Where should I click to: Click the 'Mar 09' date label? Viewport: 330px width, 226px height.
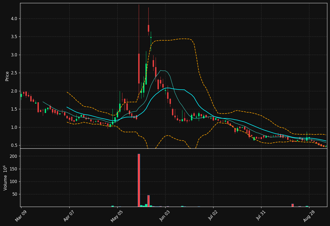[21, 216]
